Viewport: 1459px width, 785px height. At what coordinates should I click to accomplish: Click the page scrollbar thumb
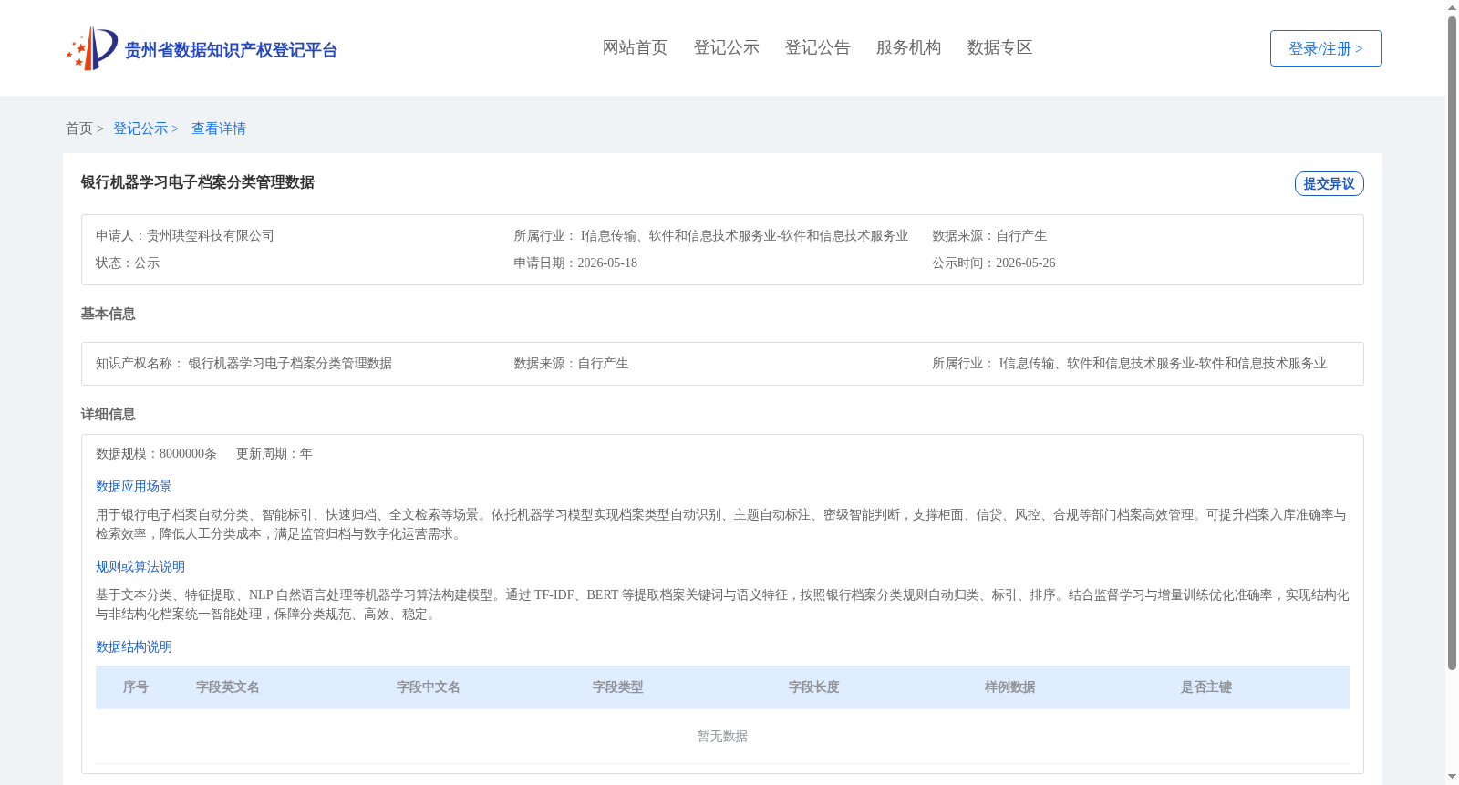(1452, 342)
